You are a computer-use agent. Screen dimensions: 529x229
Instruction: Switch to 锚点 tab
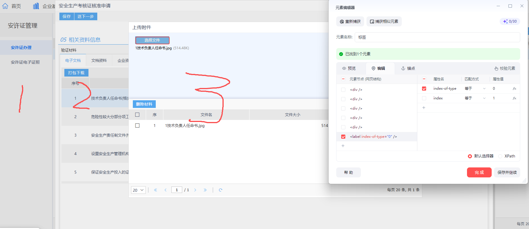pyautogui.click(x=408, y=68)
